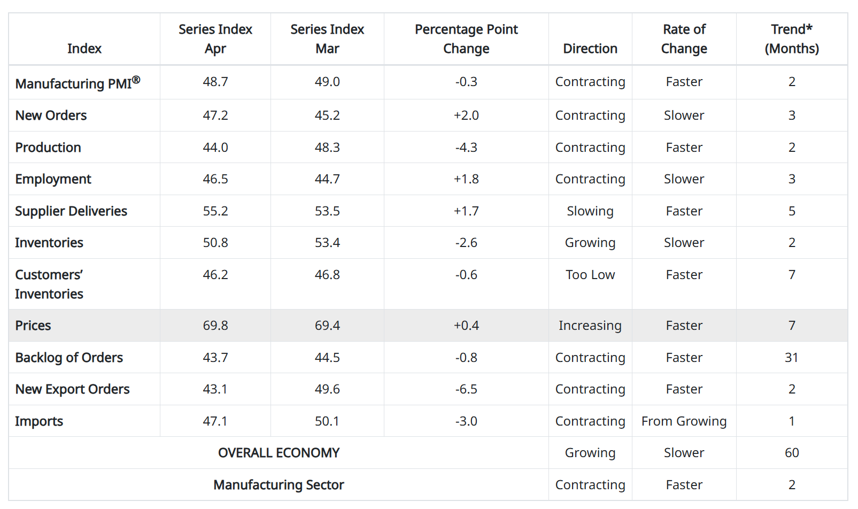Click the Direction column header
Viewport: 858px width, 509px height.
(x=590, y=49)
